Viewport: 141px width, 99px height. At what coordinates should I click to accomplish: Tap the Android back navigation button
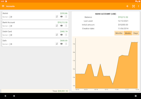point(5,96)
